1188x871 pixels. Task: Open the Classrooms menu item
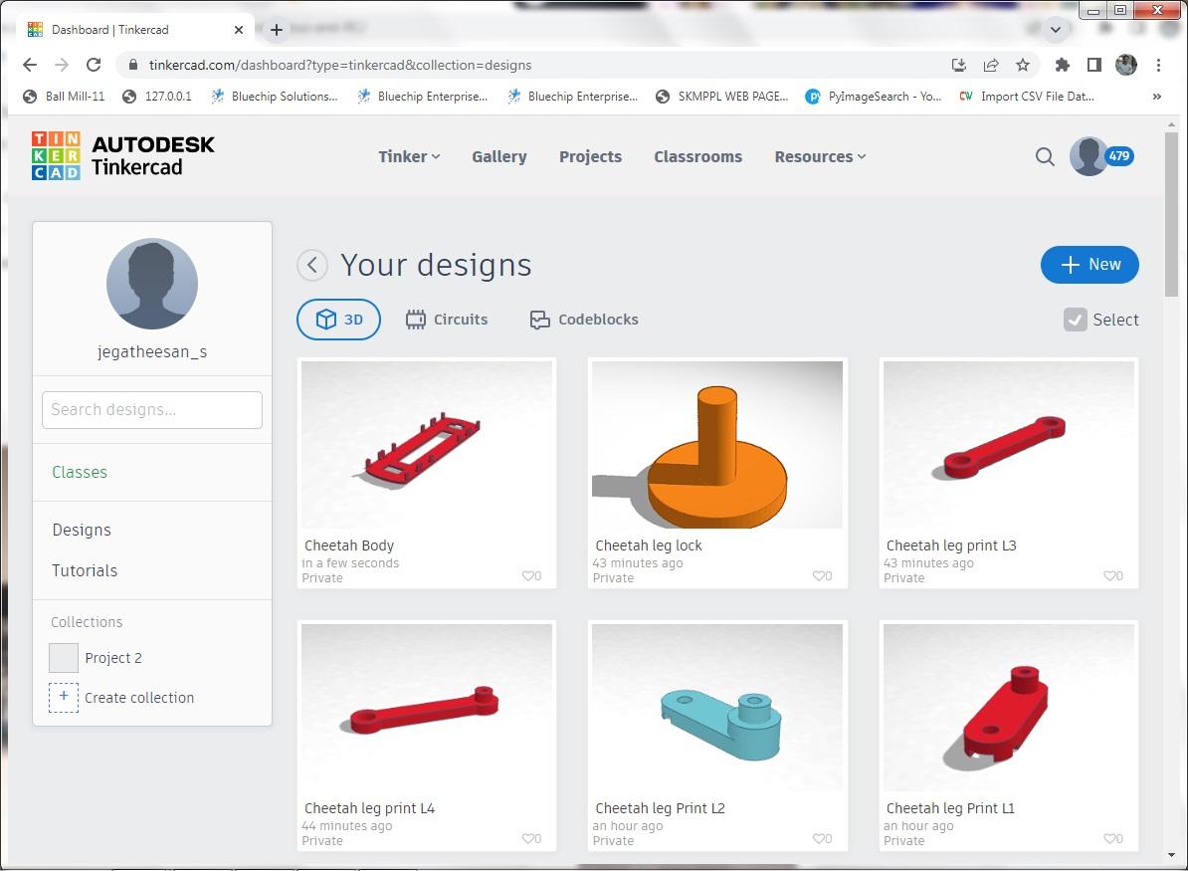(697, 157)
